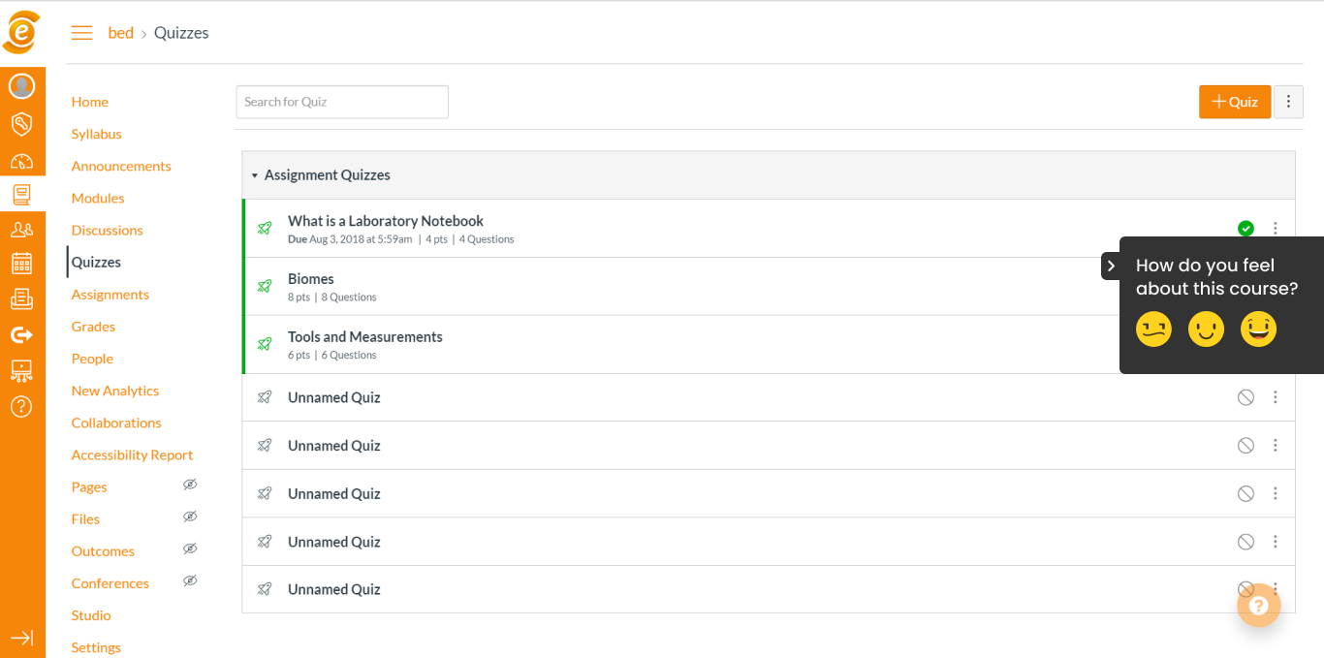
Task: Click rocket icon beside Tools and Measurements
Action: point(265,344)
